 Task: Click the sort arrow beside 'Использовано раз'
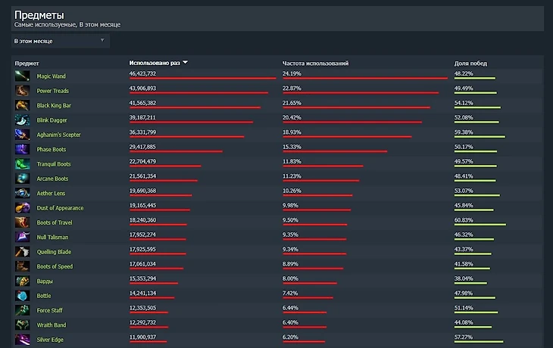pos(185,62)
